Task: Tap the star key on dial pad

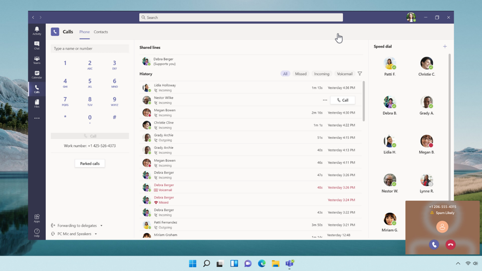Action: (65, 117)
